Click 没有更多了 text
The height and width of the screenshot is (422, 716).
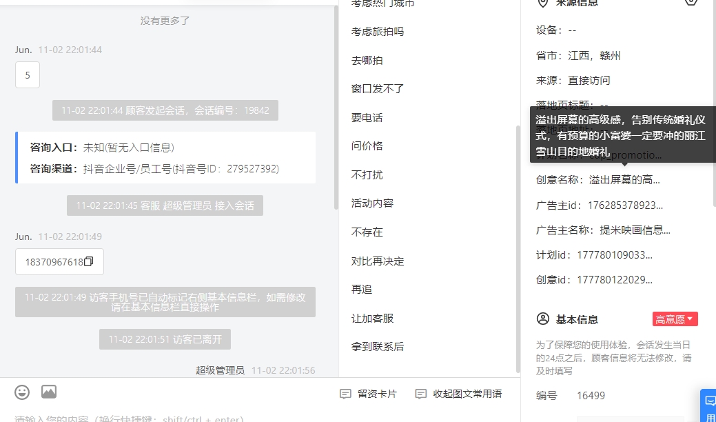(x=165, y=21)
